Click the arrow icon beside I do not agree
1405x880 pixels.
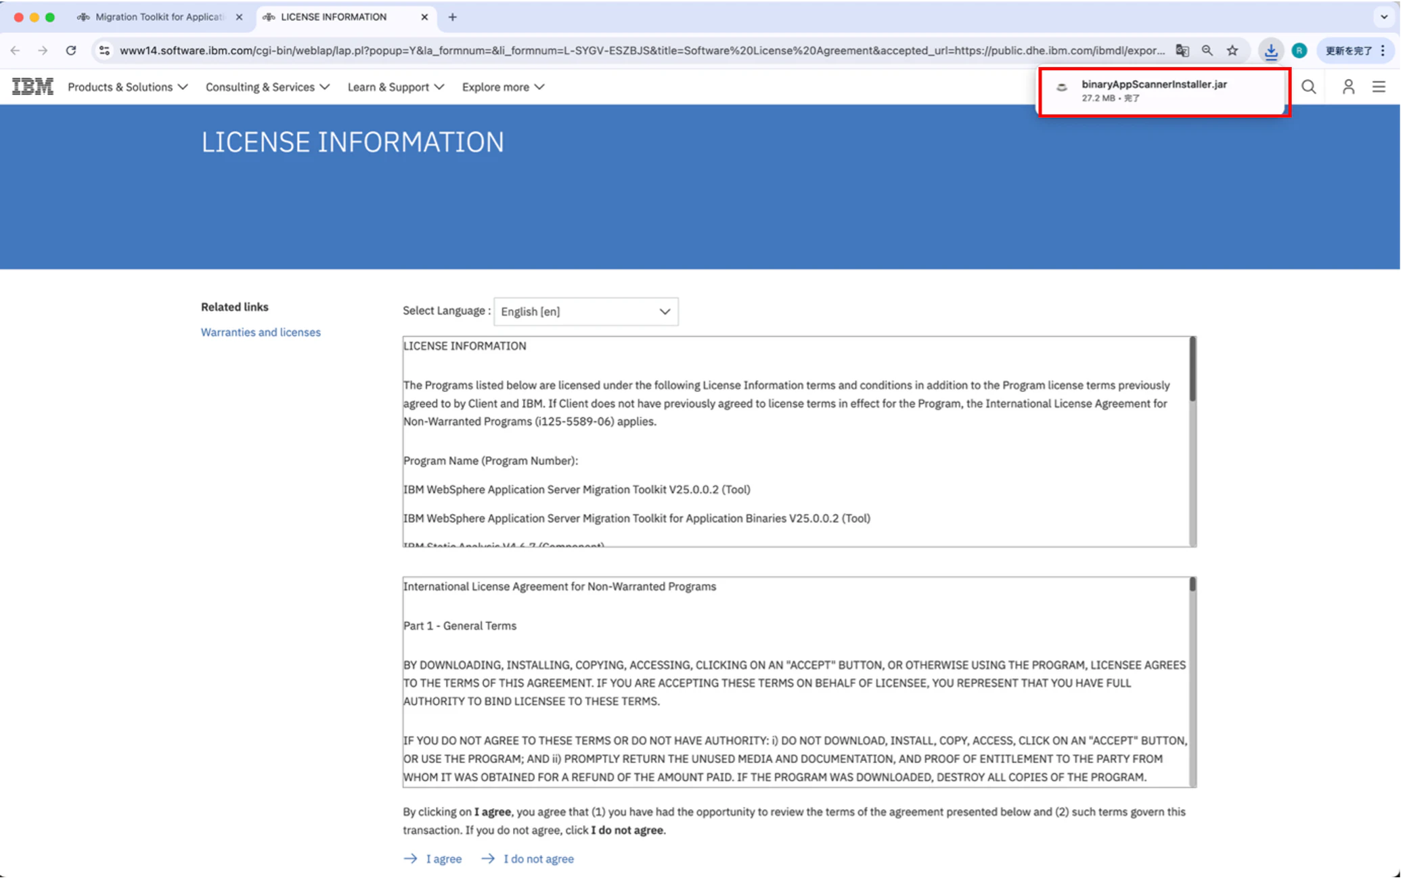pos(488,858)
